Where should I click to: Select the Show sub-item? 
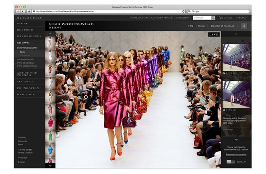pyautogui.click(x=23, y=52)
